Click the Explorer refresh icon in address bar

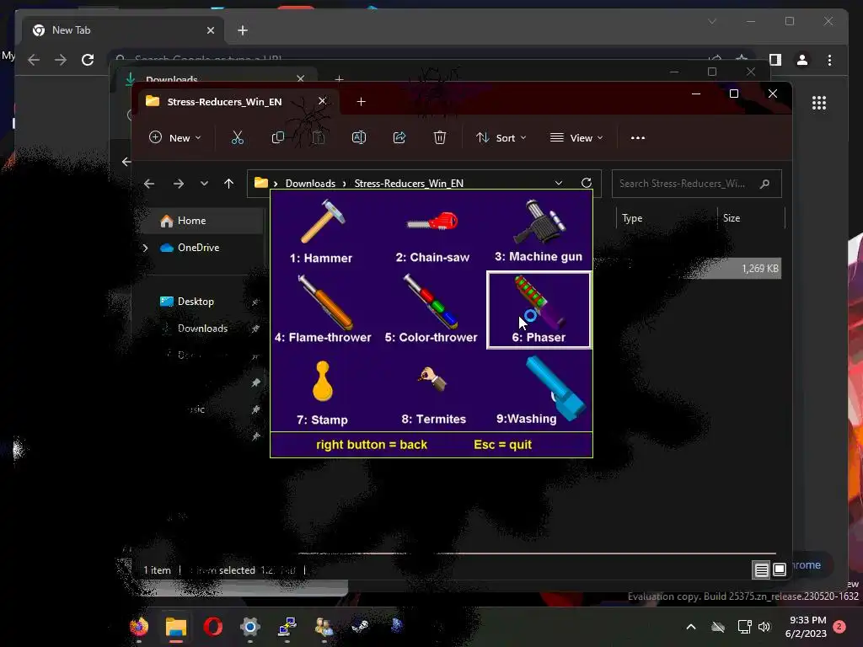tap(587, 183)
